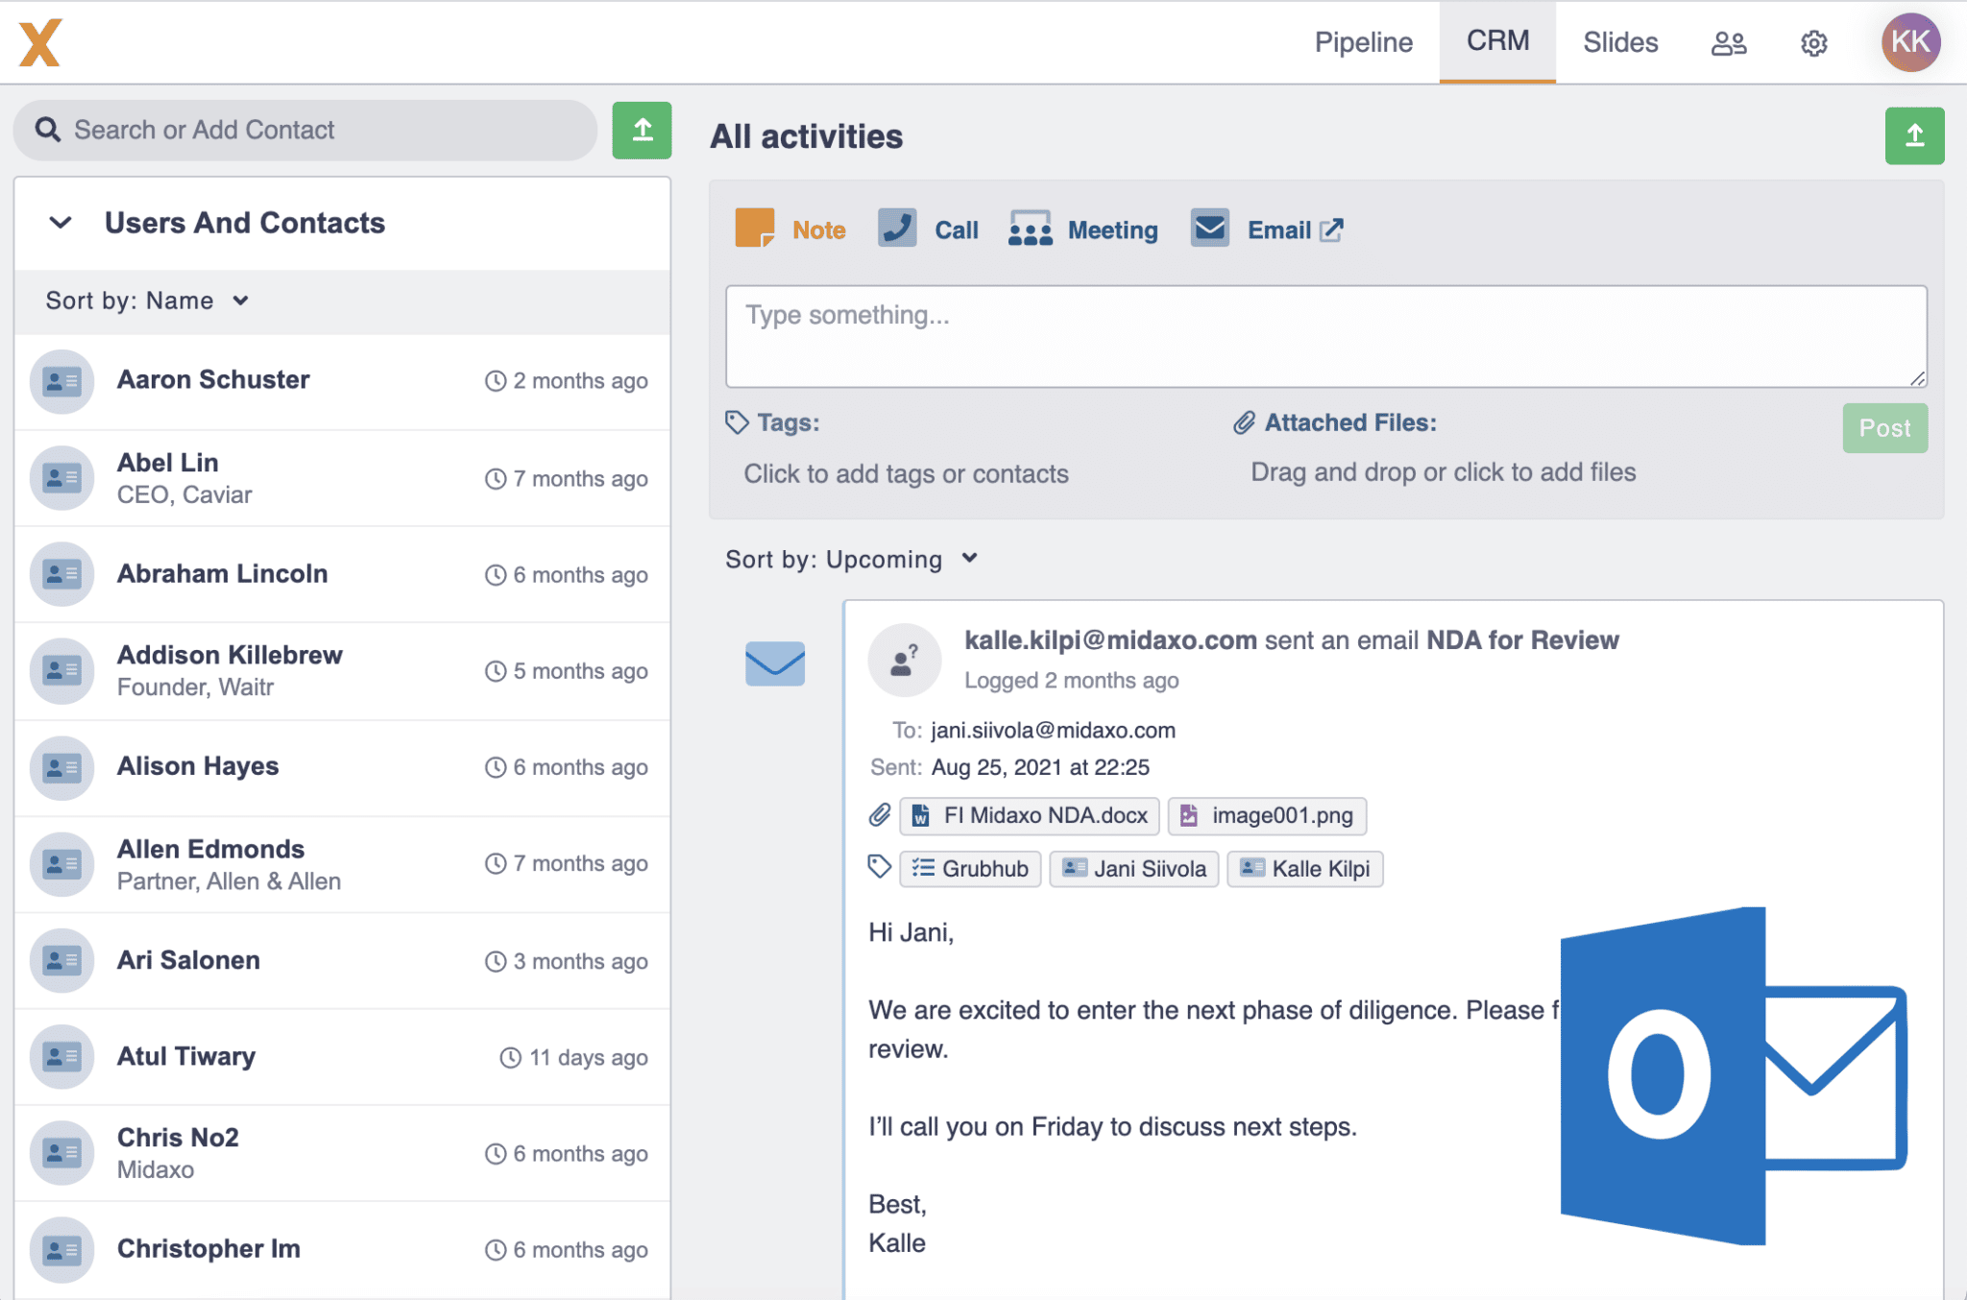Viewport: 1967px width, 1300px height.
Task: Click the external link icon next to Email
Action: point(1331,230)
